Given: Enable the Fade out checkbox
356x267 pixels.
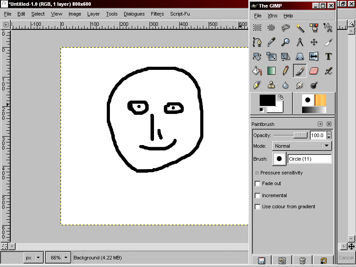Looking at the screenshot, I should (258, 183).
